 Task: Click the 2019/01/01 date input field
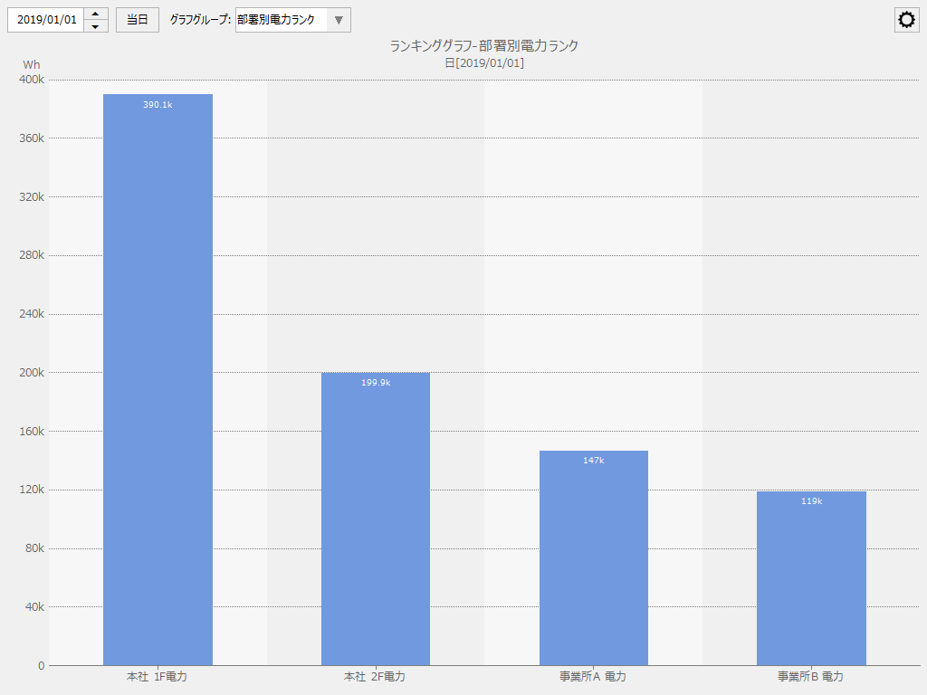coord(46,20)
